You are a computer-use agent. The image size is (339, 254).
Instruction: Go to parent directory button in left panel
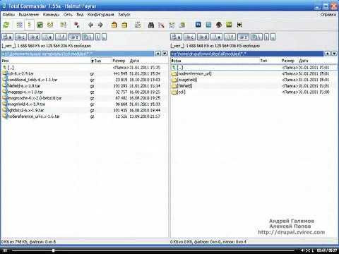point(104,37)
